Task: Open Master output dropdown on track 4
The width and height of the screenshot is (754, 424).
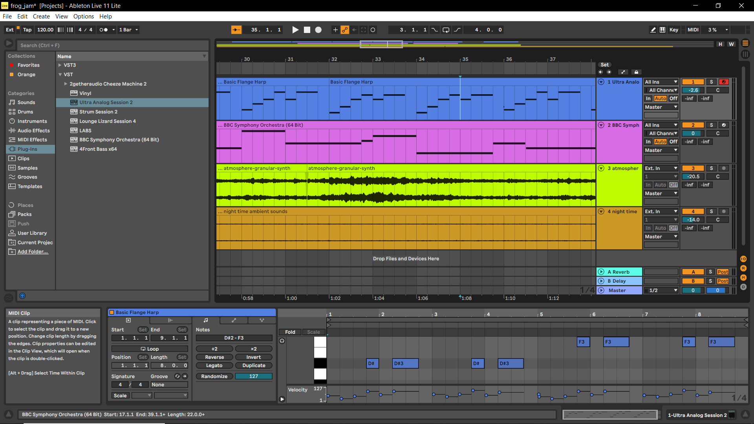Action: (x=661, y=237)
